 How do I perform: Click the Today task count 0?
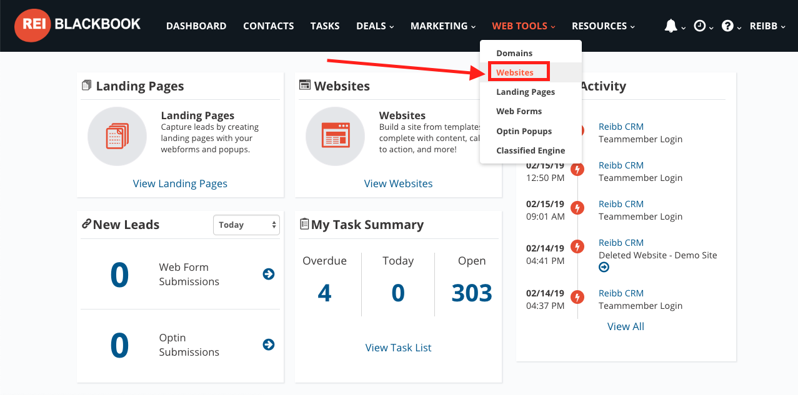[x=398, y=293]
